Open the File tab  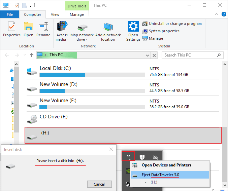coord(9,14)
